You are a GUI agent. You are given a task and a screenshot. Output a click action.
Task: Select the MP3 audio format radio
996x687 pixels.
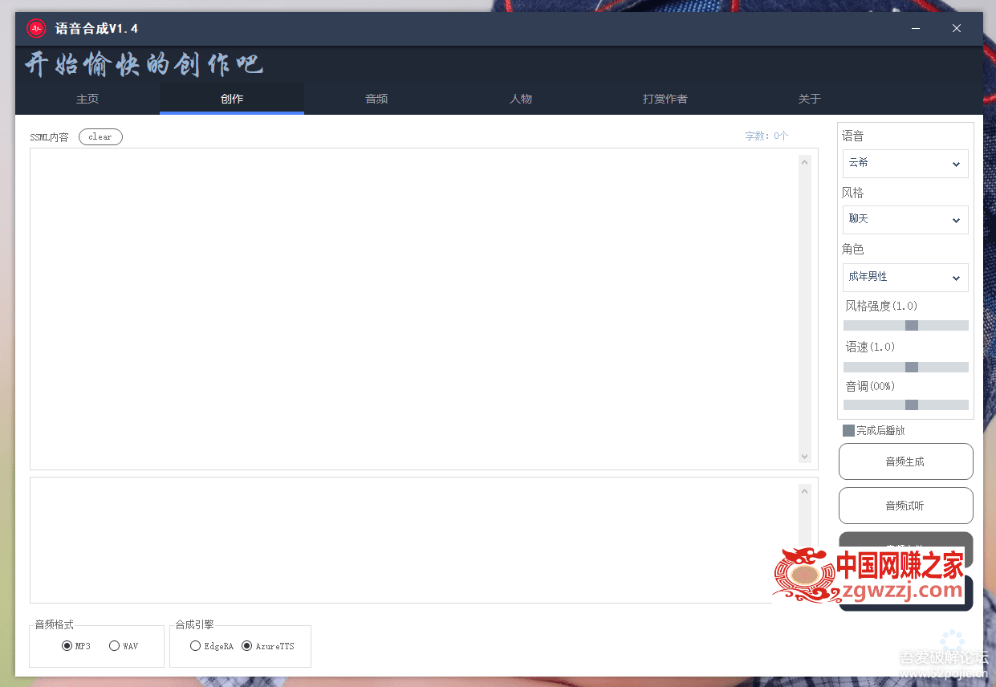(67, 646)
